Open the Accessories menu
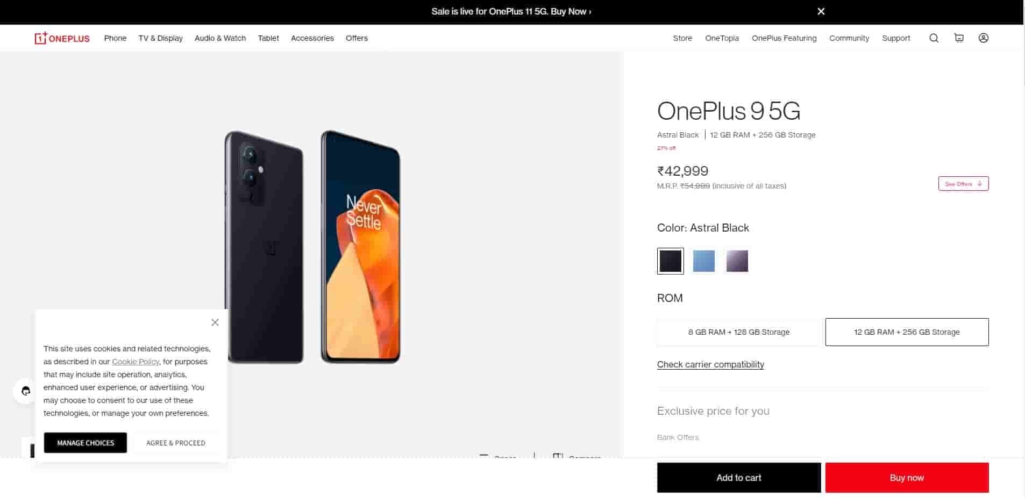The width and height of the screenshot is (1025, 497). pos(312,38)
